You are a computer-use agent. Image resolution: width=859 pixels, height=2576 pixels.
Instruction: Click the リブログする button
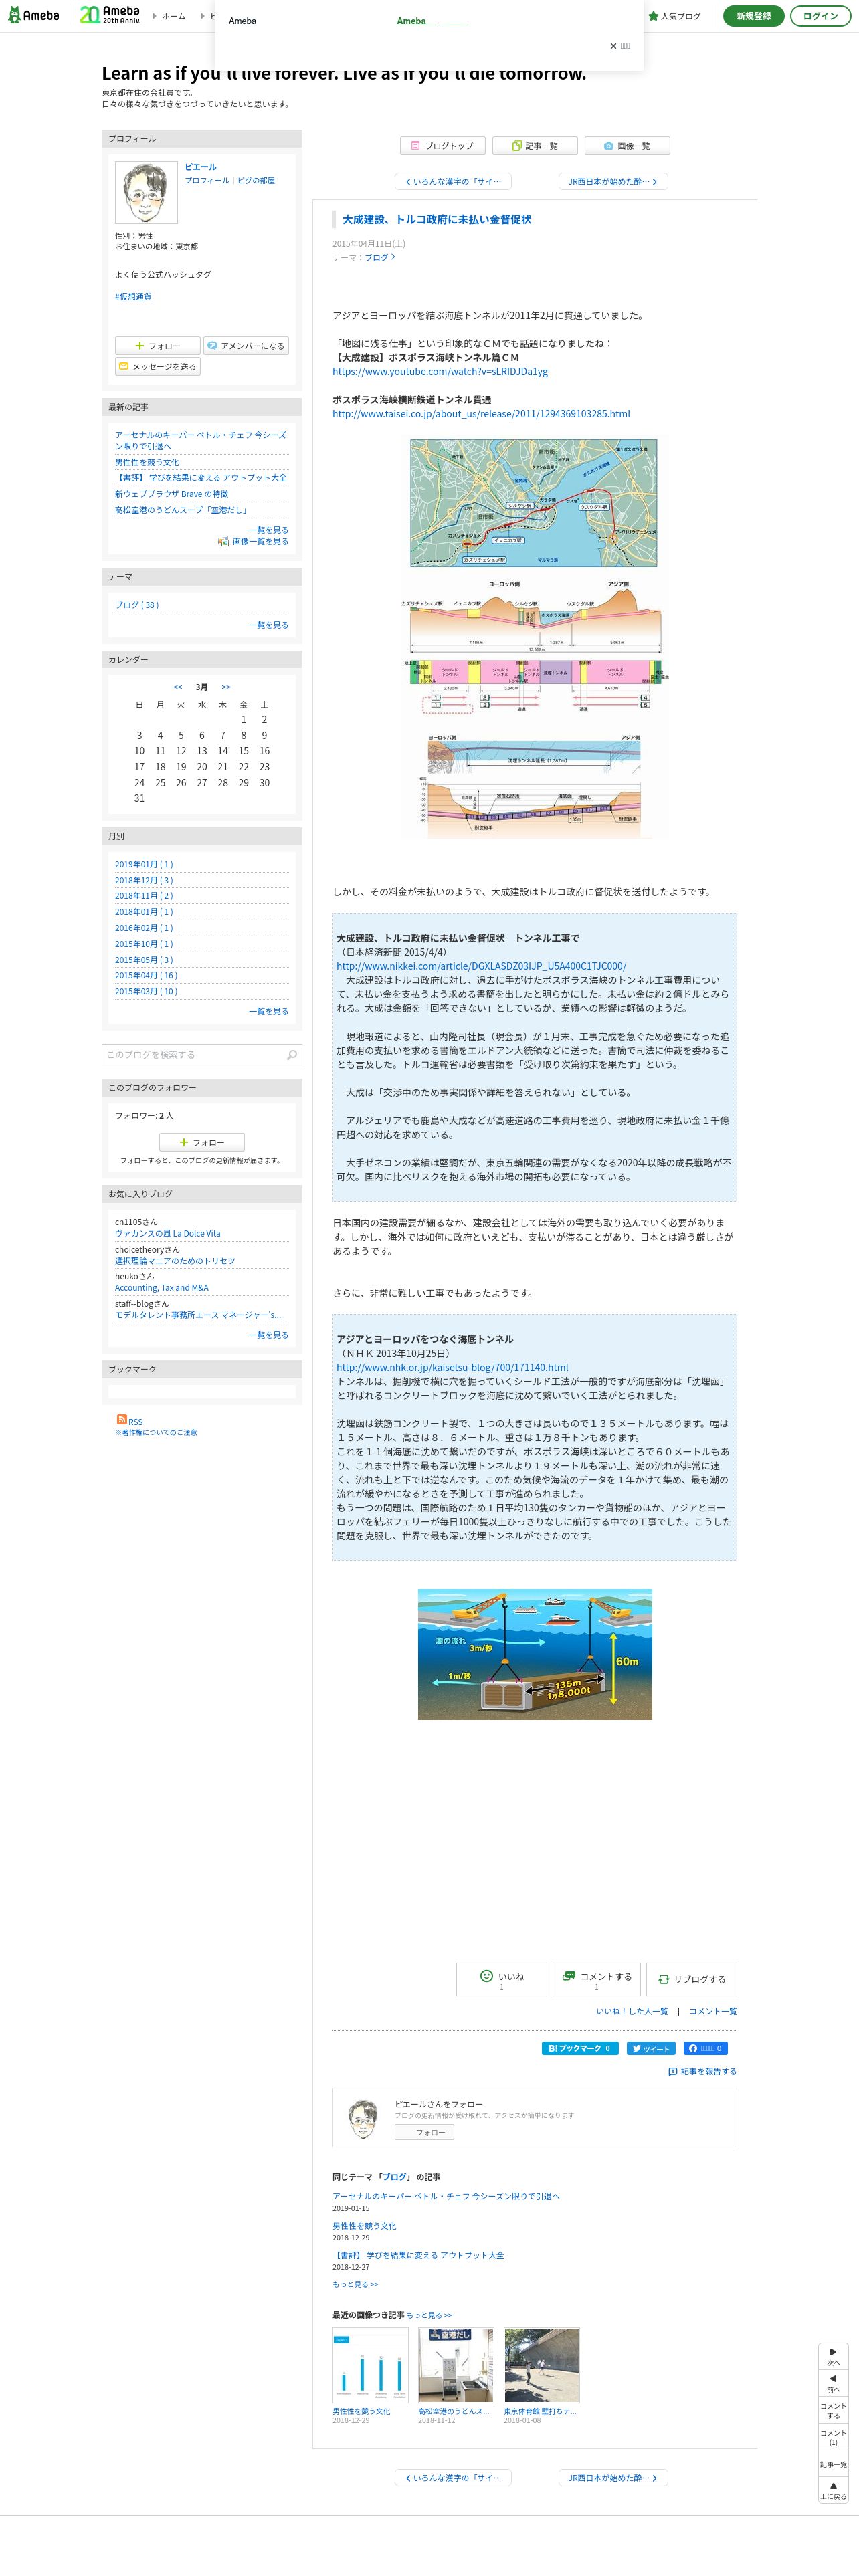tap(691, 1979)
